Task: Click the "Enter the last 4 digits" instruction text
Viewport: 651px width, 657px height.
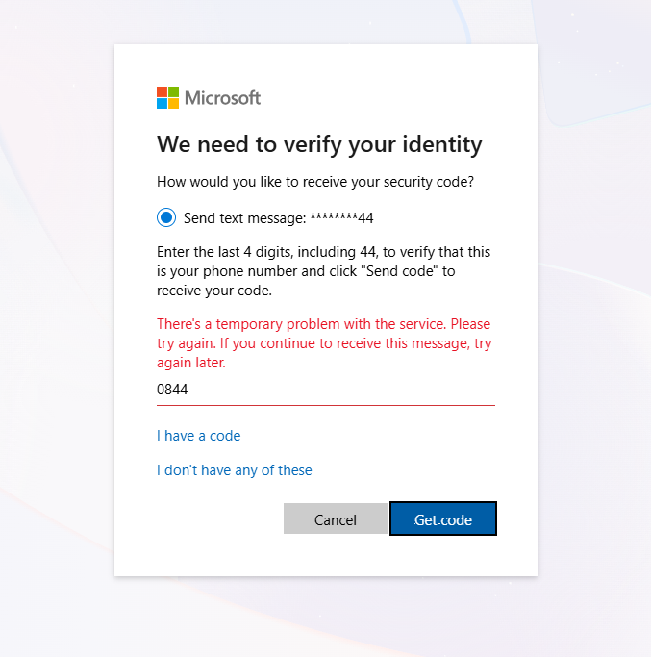Action: pyautogui.click(x=323, y=271)
